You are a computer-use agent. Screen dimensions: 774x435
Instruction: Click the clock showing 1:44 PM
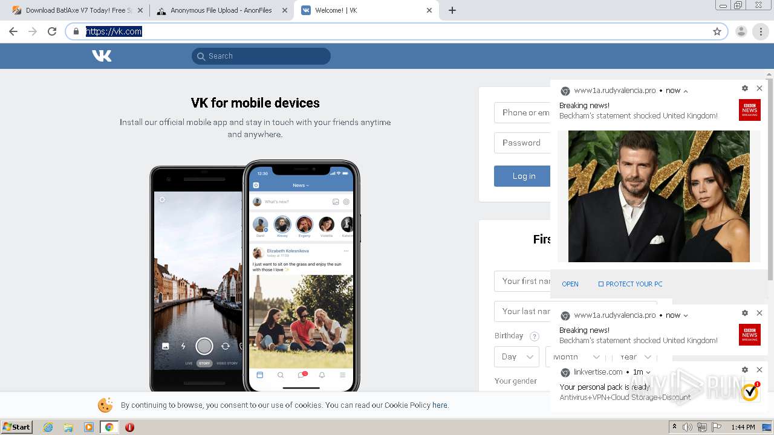[x=743, y=427]
